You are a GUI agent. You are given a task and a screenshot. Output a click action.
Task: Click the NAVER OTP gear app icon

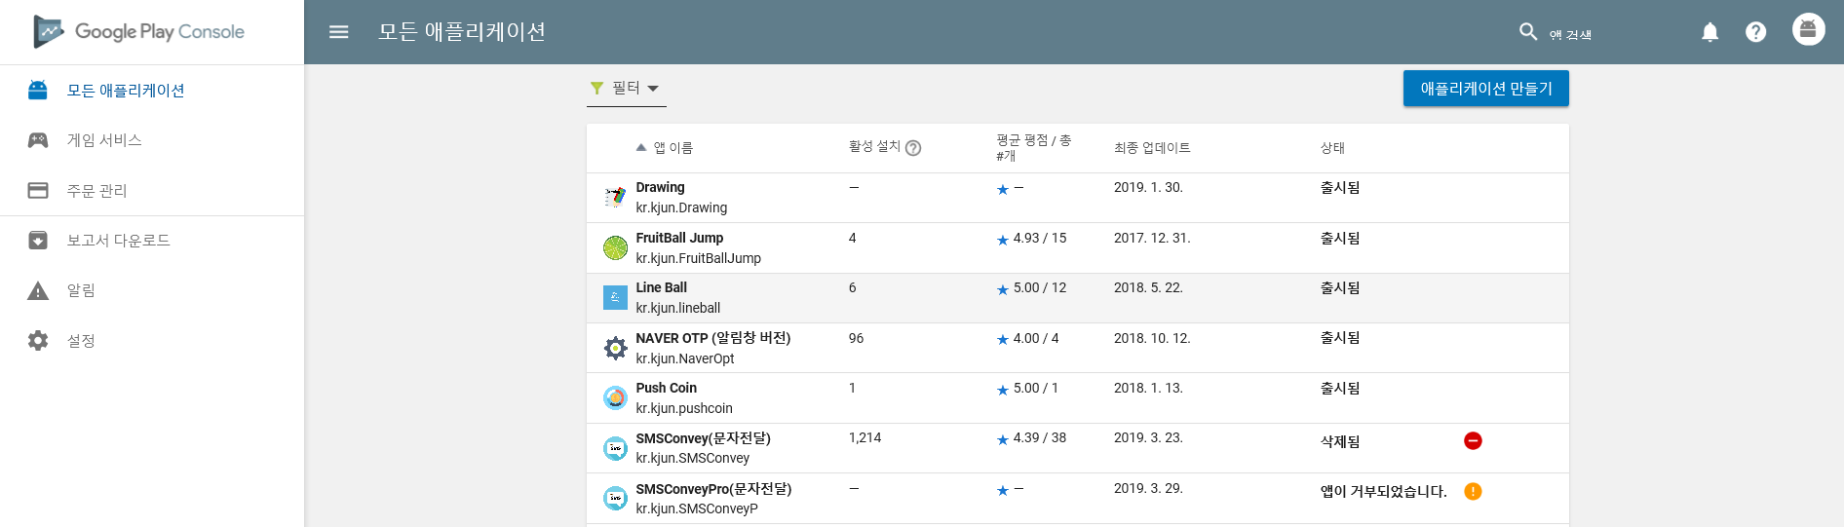(x=615, y=348)
